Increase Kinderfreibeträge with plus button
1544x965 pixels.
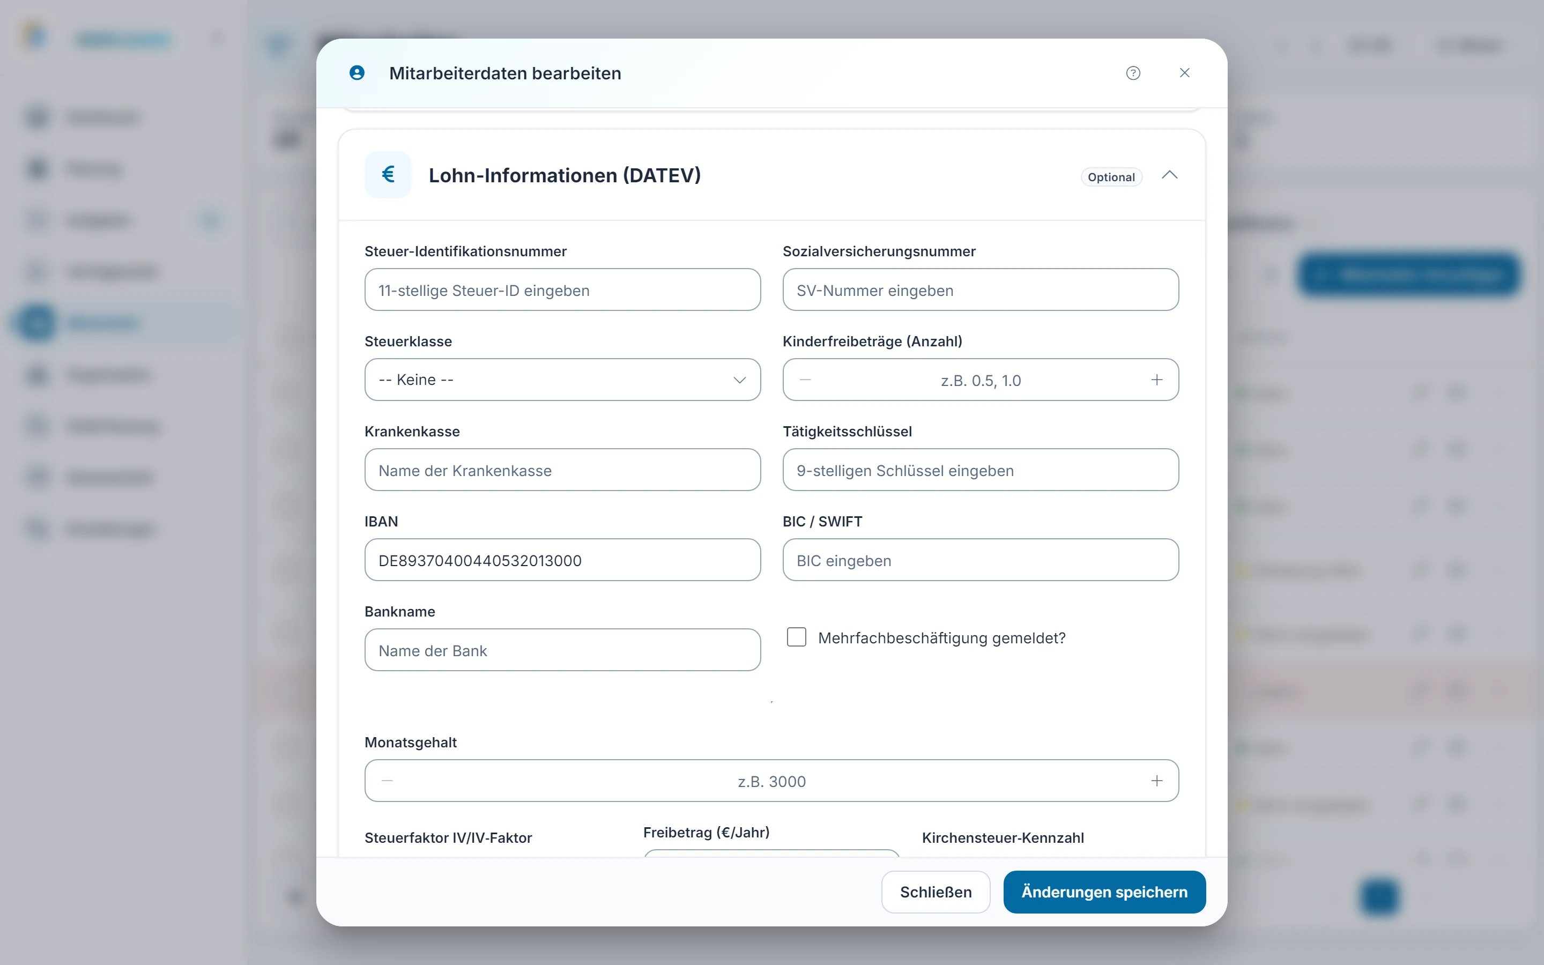[x=1157, y=380]
